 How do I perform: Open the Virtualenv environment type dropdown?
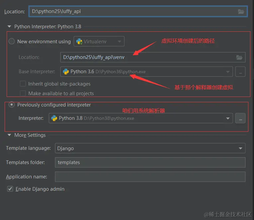tap(99, 41)
